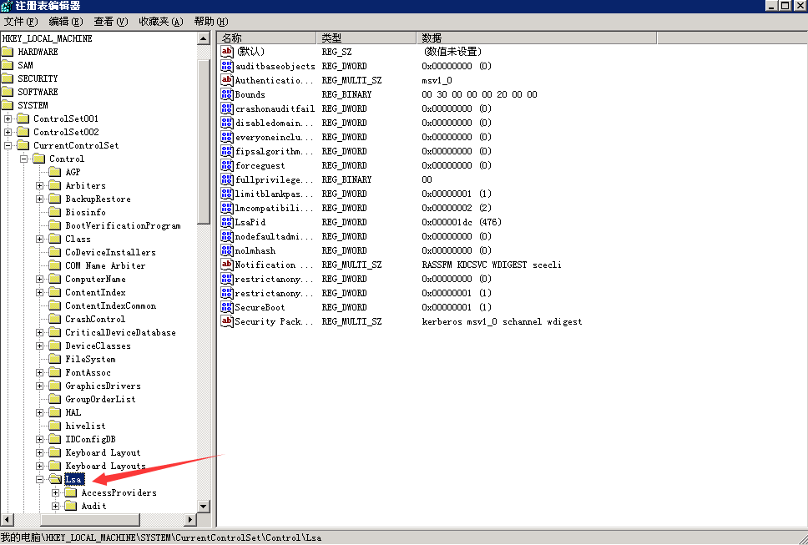Click the lmcompatibilitylevel value icon

(x=227, y=208)
